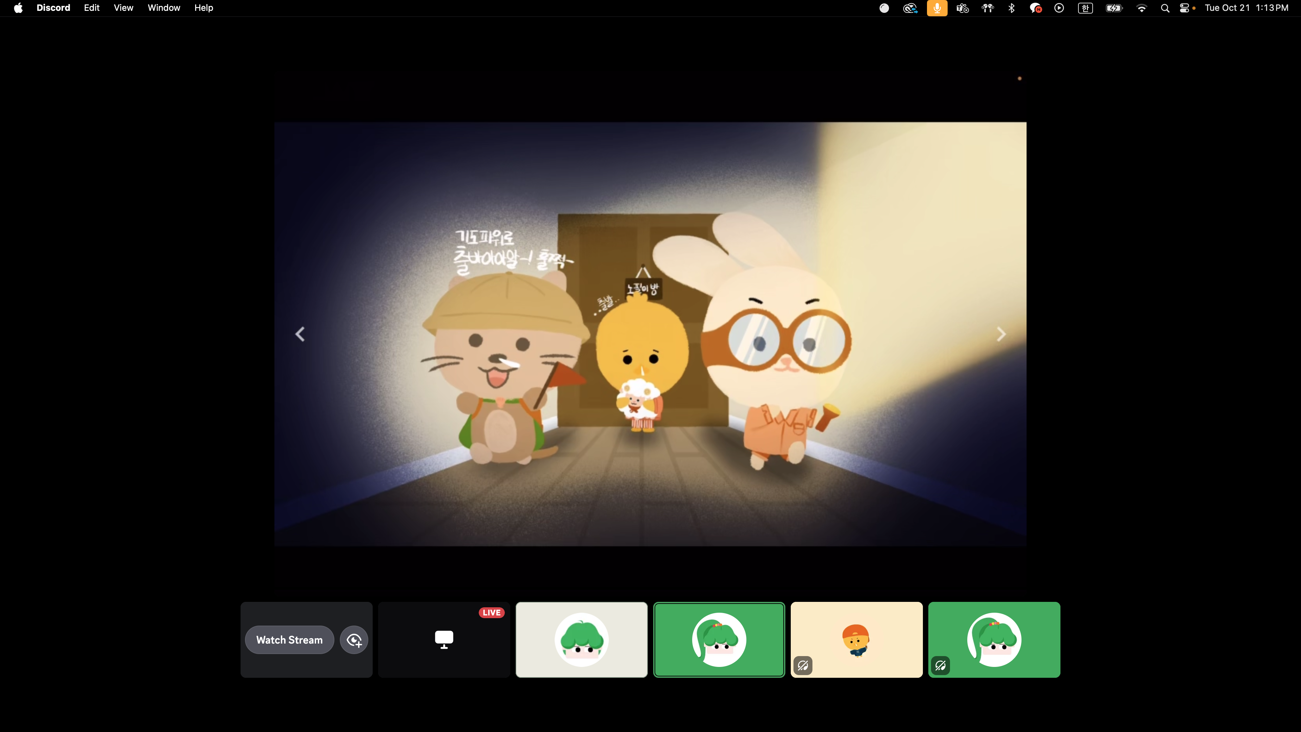Select the orange-cap chick avatar tile
The image size is (1301, 732).
click(856, 639)
